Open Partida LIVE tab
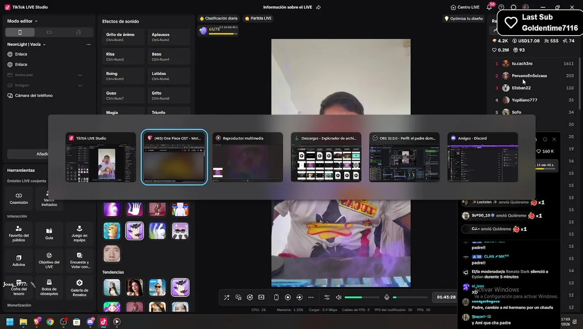583x329 pixels. (258, 18)
